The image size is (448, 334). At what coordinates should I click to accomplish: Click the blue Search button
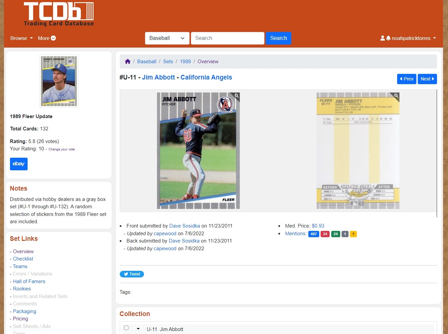(x=278, y=38)
